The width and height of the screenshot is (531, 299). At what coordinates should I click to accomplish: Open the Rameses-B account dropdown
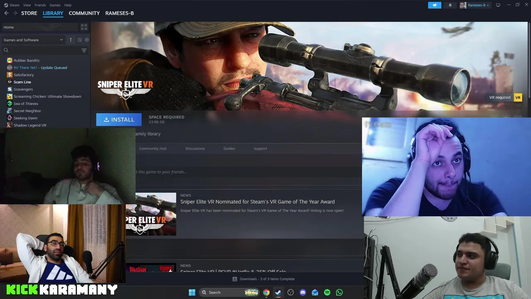[478, 5]
